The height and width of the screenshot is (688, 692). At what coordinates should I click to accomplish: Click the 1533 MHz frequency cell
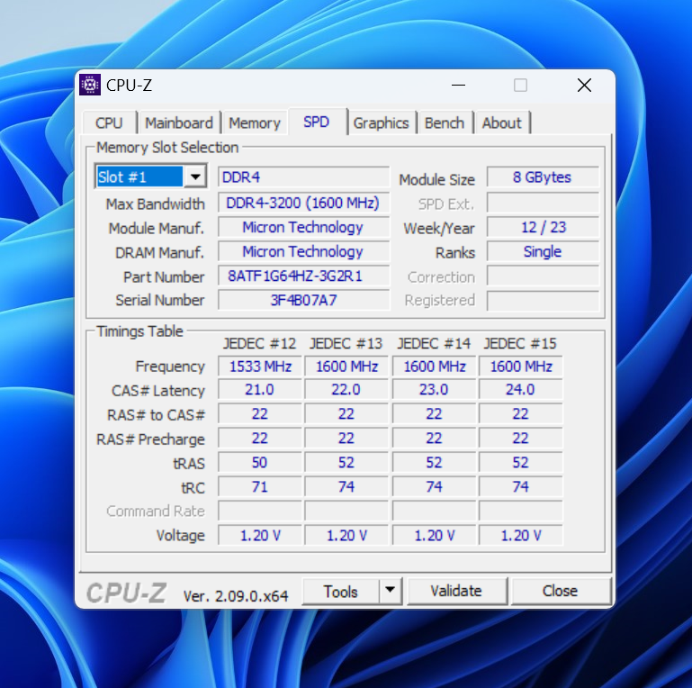[260, 367]
